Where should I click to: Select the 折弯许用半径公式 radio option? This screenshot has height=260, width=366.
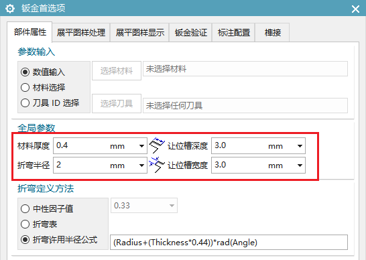click(x=25, y=239)
